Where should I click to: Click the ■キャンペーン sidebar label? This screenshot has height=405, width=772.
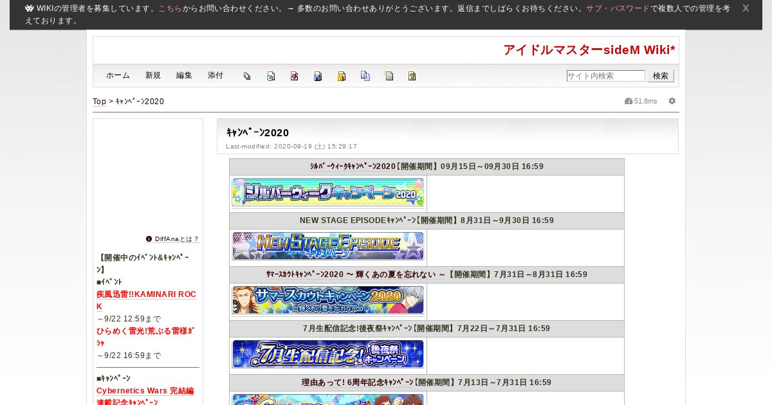click(x=113, y=379)
